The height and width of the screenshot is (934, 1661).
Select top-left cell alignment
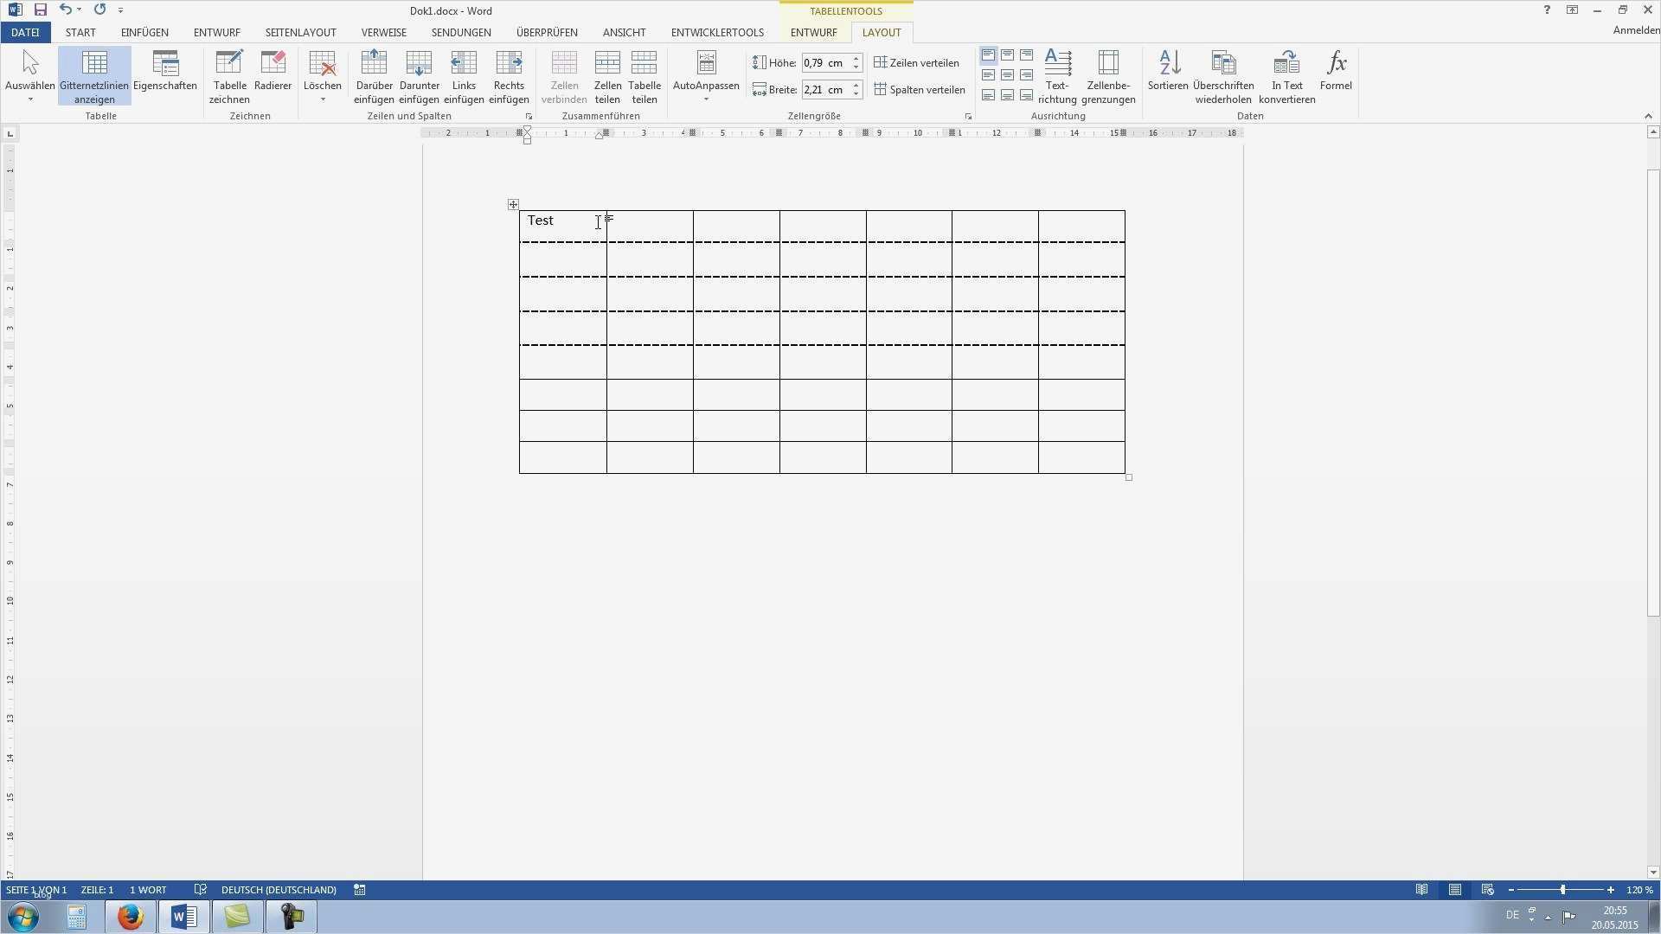coord(987,54)
